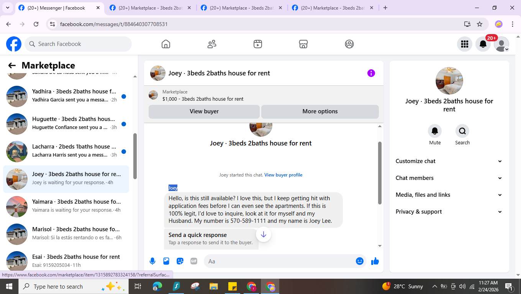
Task: Open the tab search dropdown arrow
Action: 8,8
